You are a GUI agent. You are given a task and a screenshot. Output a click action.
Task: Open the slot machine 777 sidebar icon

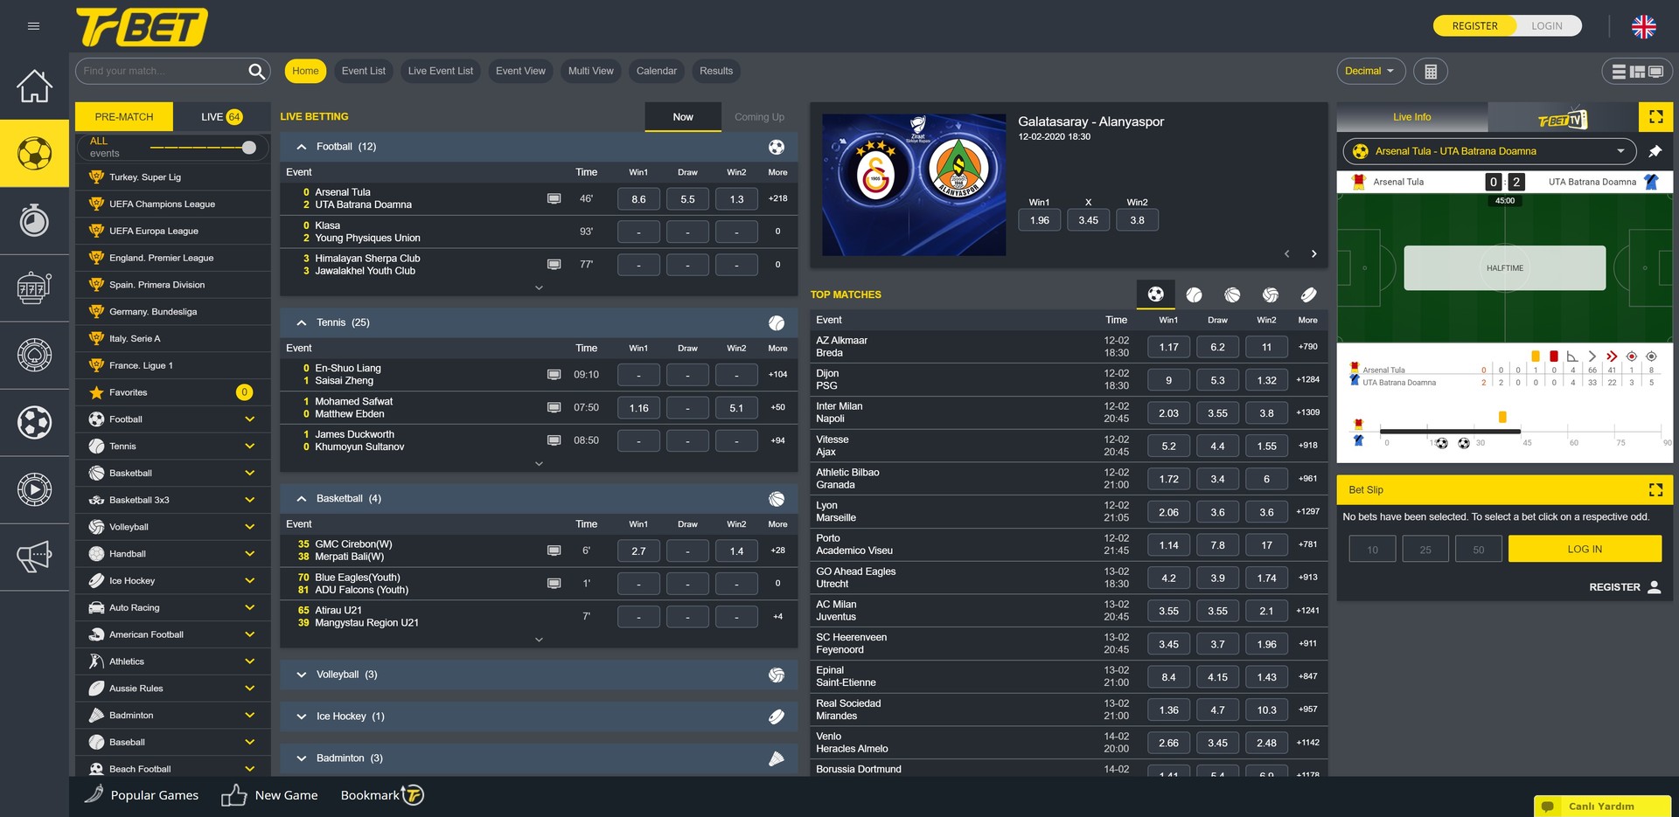(34, 287)
